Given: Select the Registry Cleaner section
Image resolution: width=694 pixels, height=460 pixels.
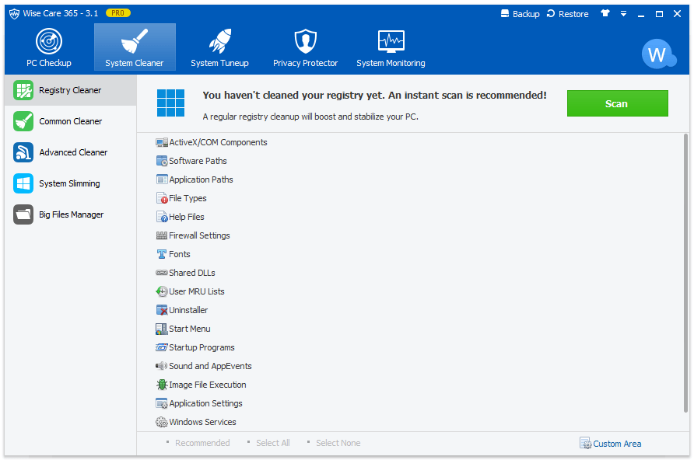Looking at the screenshot, I should click(70, 90).
